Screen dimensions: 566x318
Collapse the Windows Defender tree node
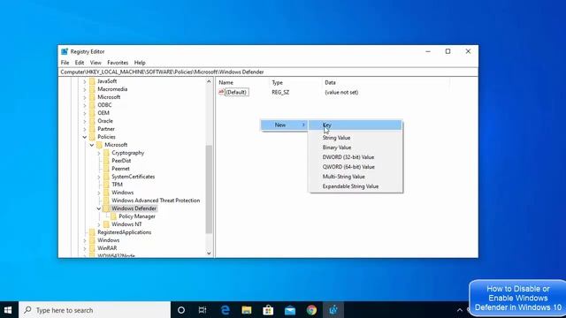tap(98, 208)
